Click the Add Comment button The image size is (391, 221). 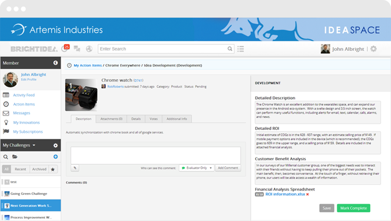pos(228,168)
